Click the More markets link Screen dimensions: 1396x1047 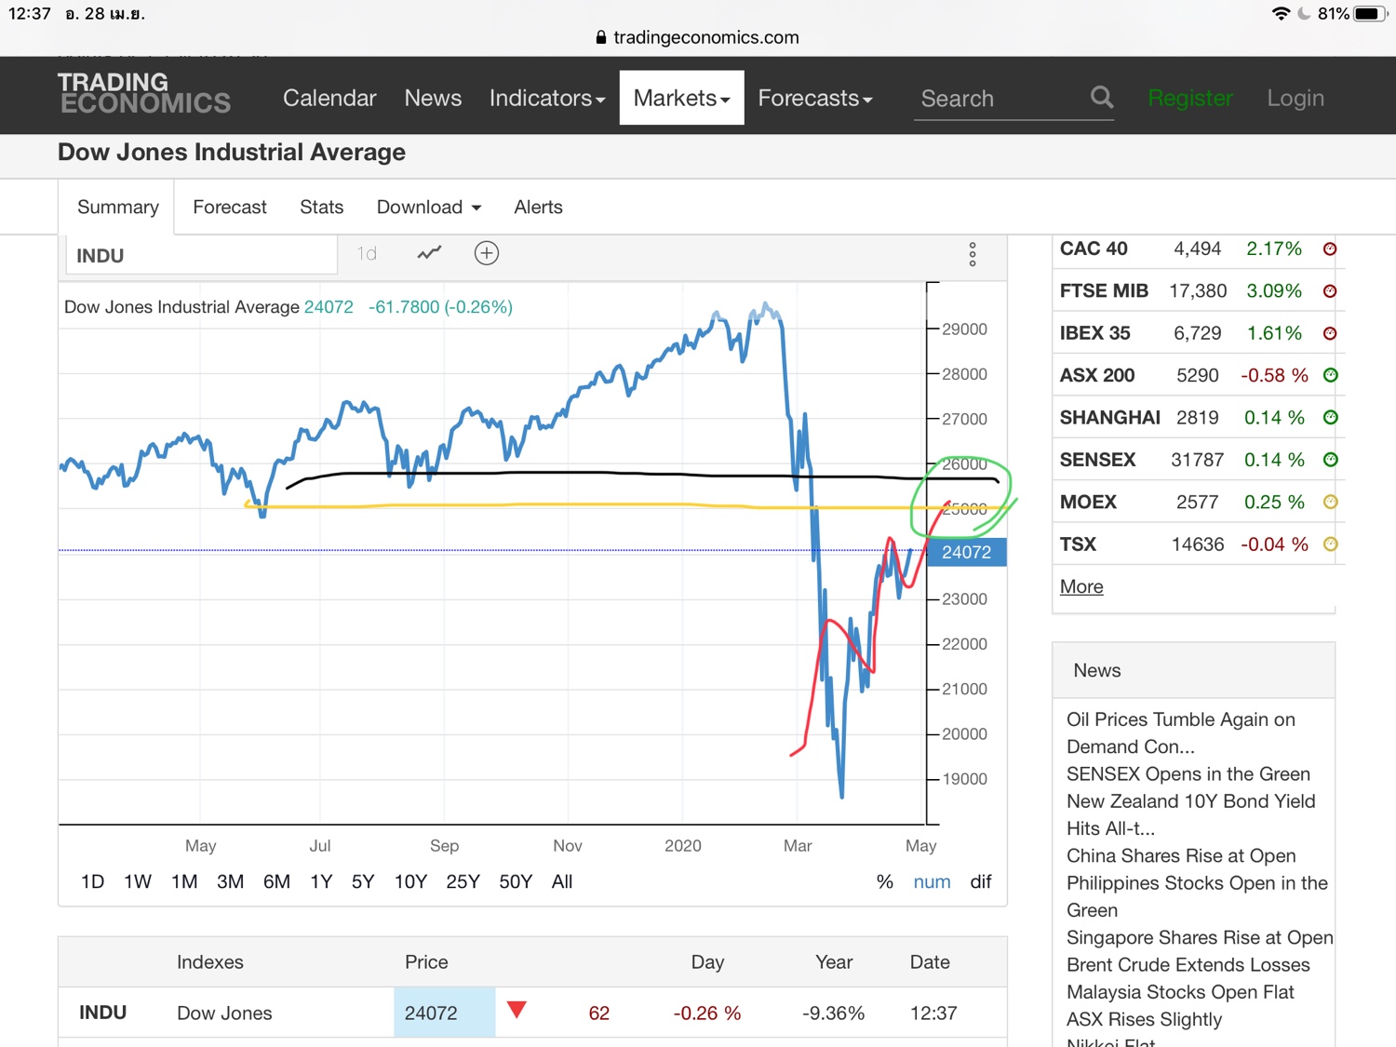pos(1081,586)
